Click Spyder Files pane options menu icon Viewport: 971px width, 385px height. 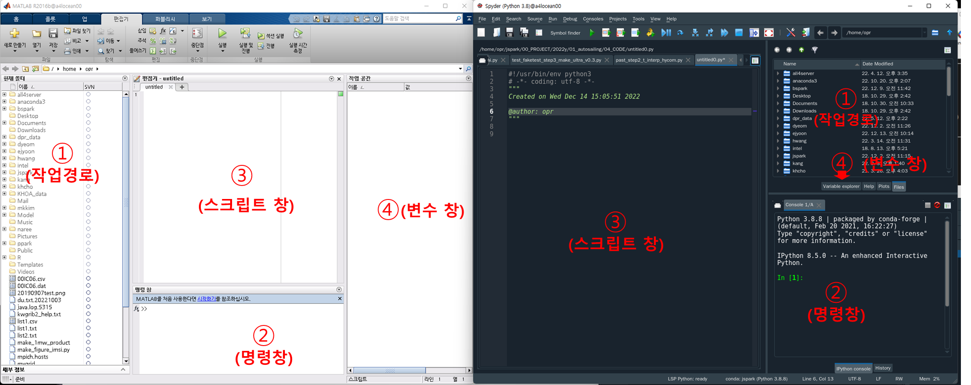tap(947, 50)
